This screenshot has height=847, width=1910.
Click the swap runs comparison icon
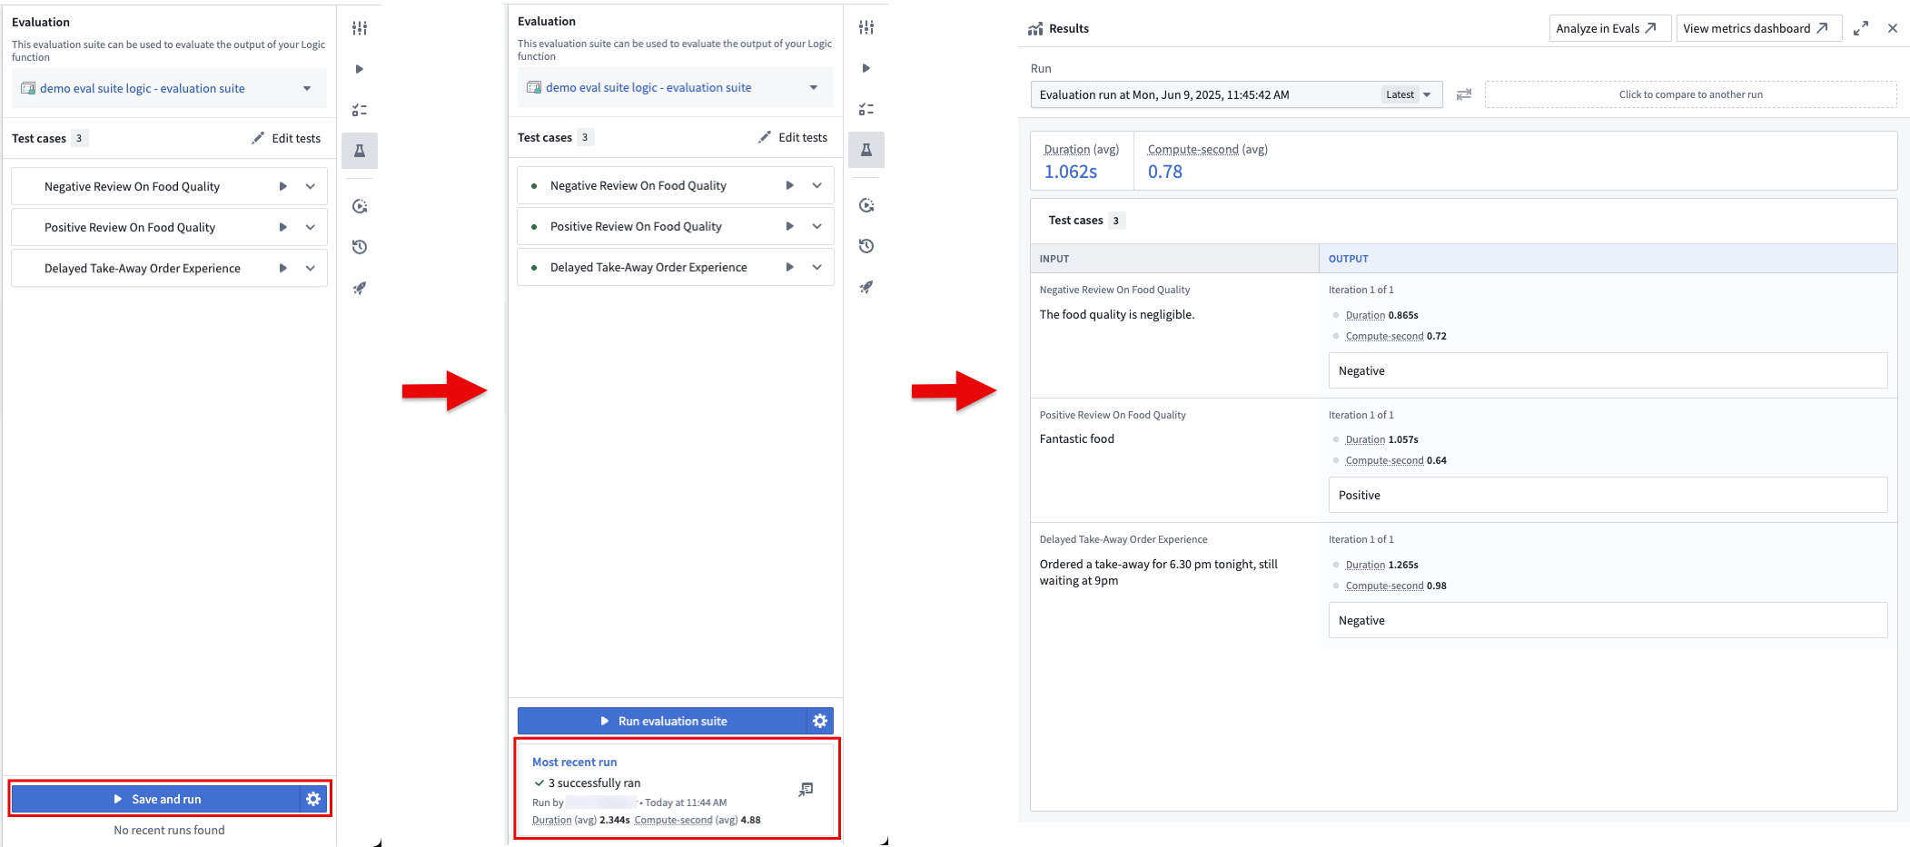(x=1464, y=94)
